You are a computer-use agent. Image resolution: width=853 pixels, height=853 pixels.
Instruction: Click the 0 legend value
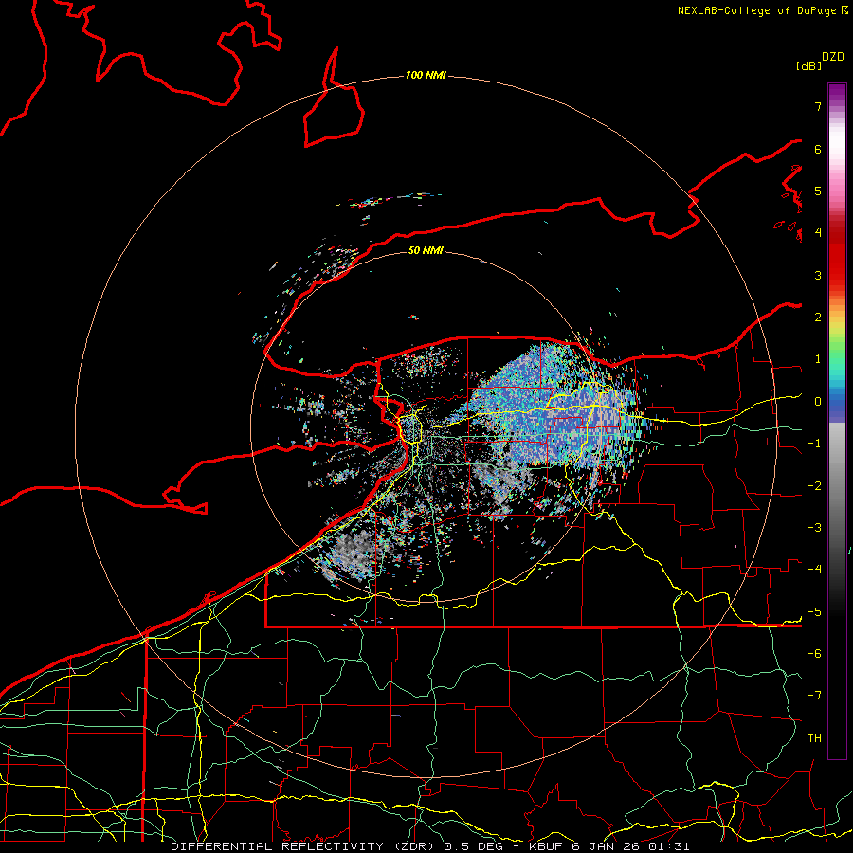[x=818, y=402]
